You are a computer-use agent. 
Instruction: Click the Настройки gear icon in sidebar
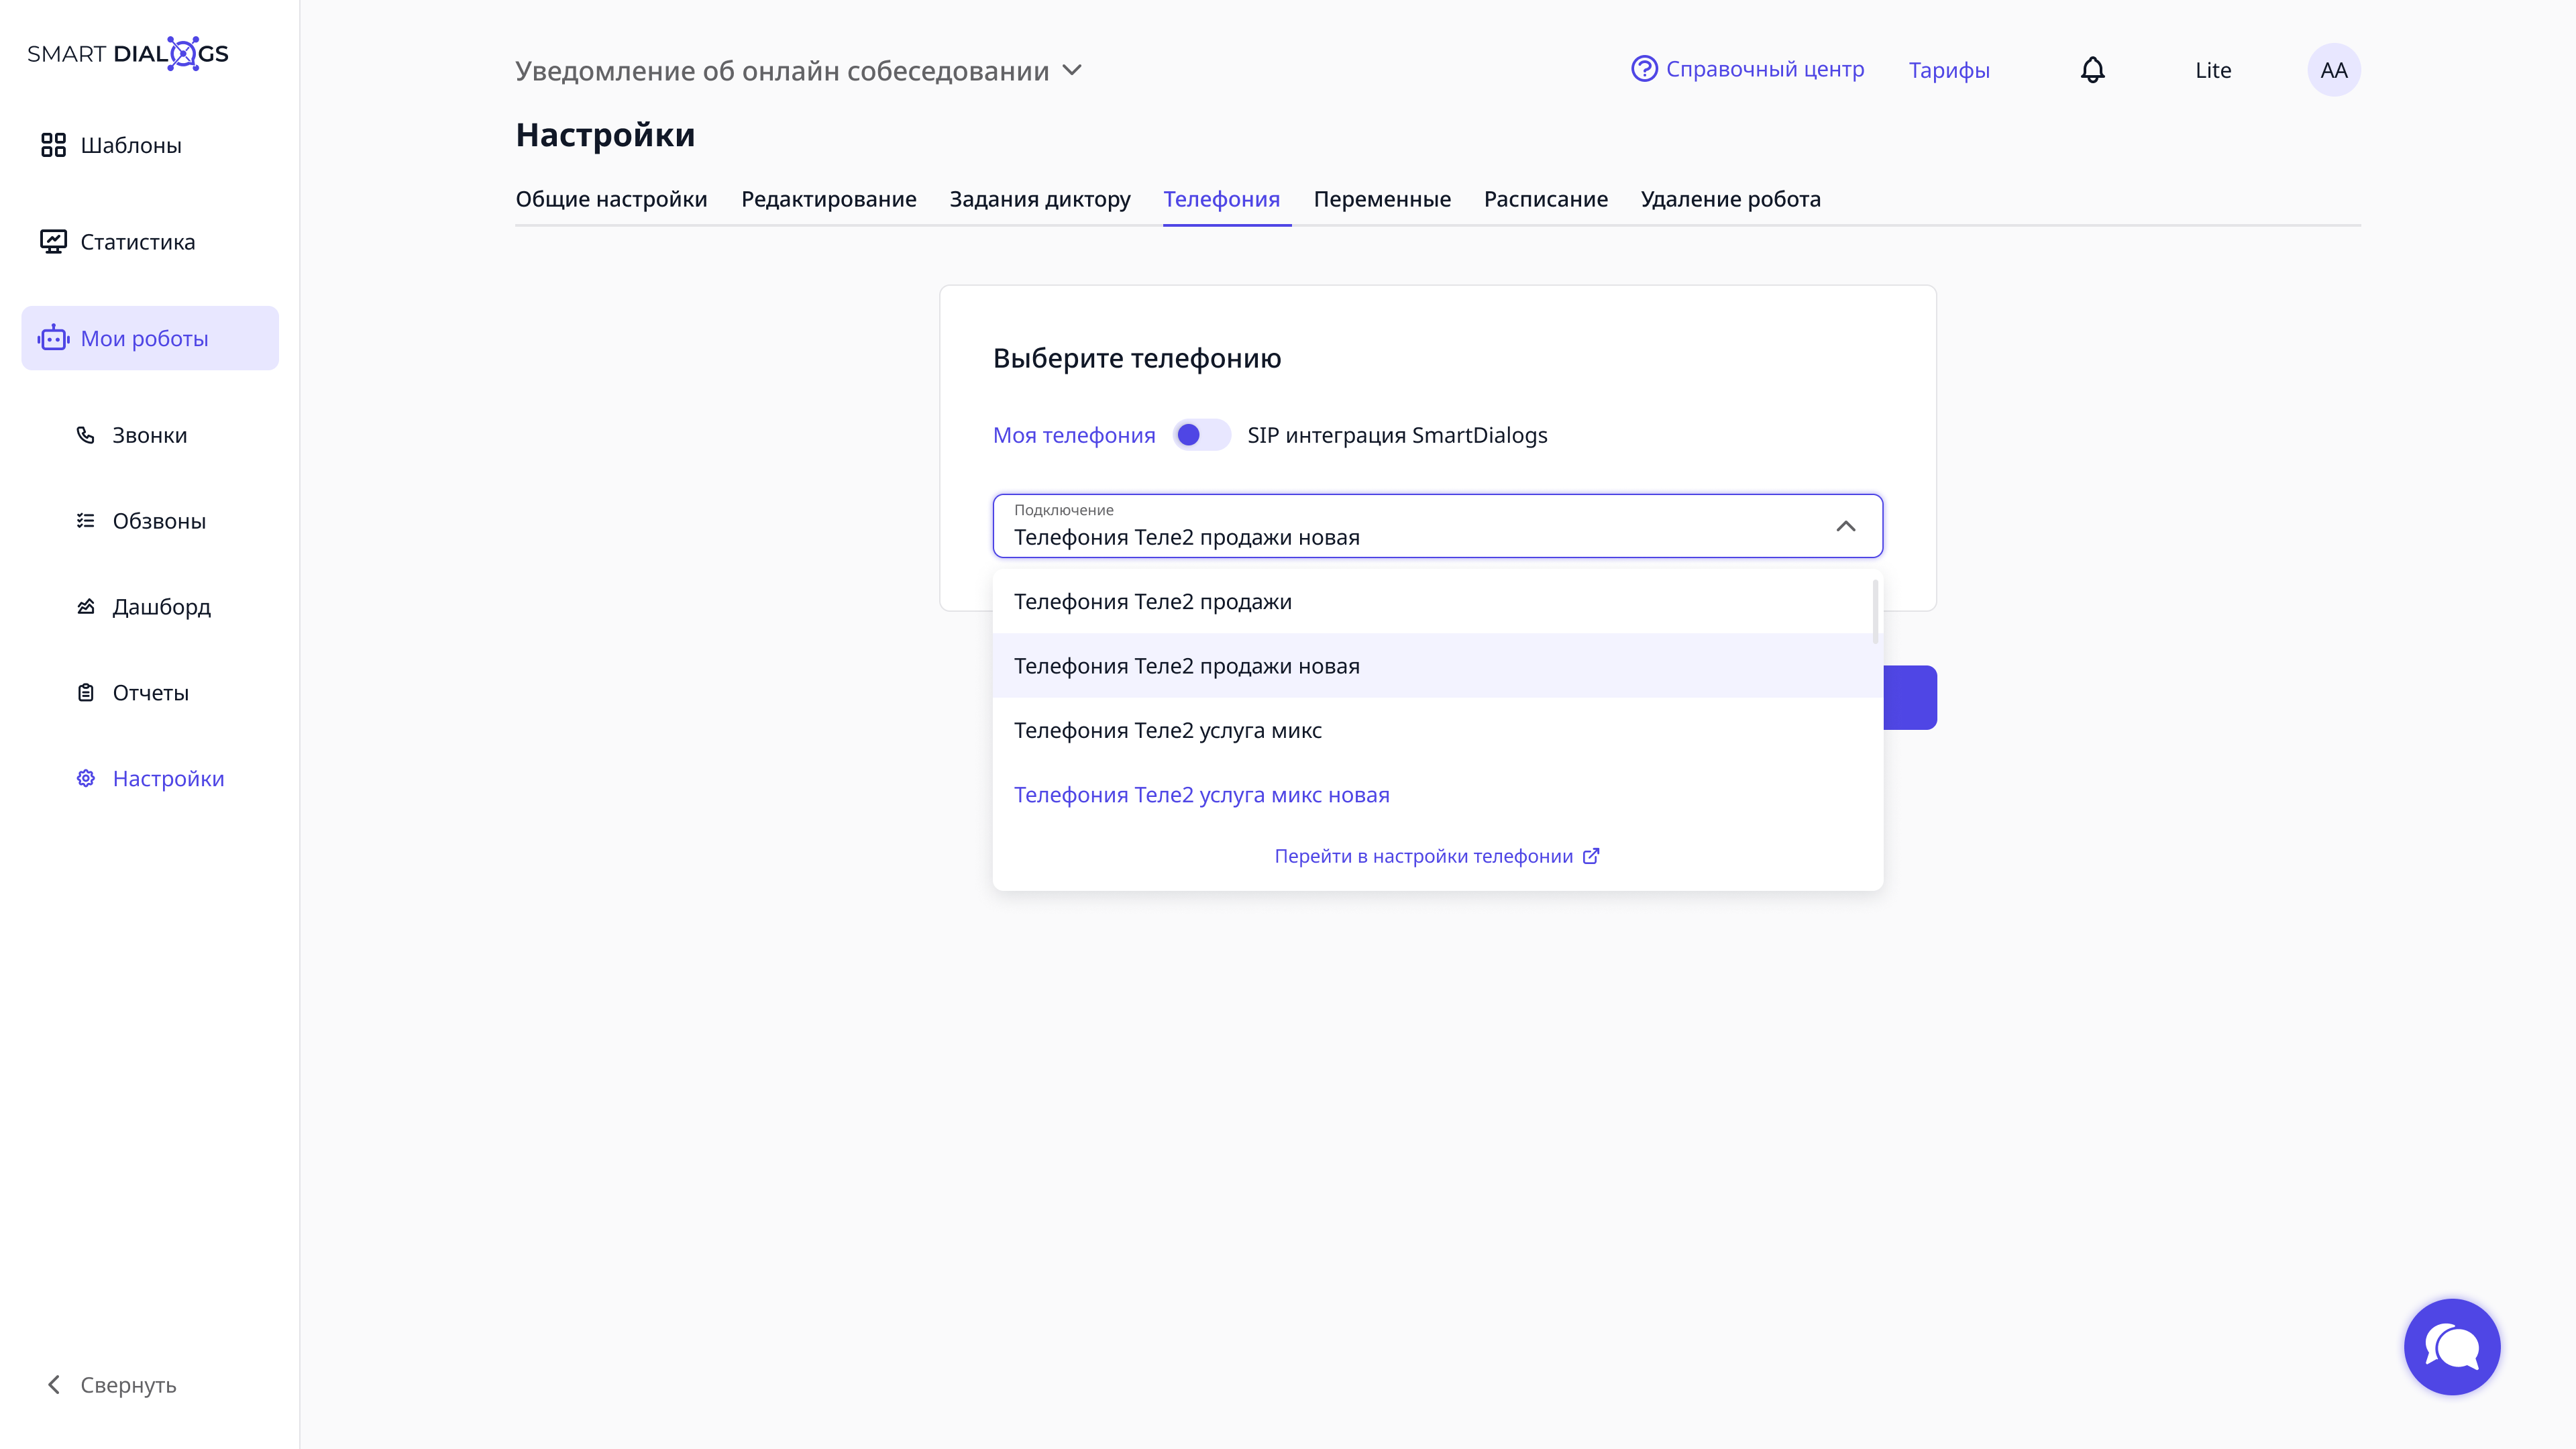pyautogui.click(x=86, y=778)
